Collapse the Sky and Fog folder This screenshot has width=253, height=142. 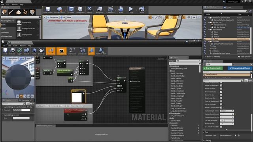(x=209, y=22)
